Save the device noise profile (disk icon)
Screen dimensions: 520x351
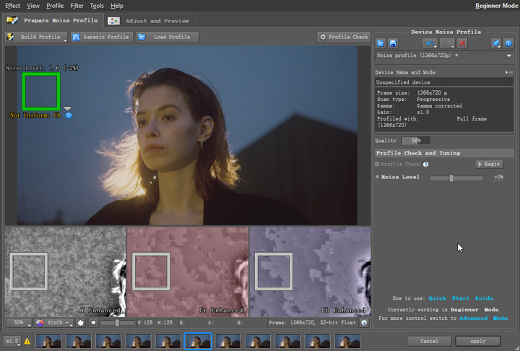[x=393, y=43]
